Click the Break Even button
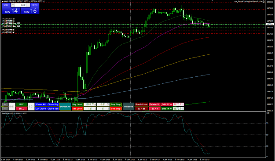275x161 pixels. [142, 104]
